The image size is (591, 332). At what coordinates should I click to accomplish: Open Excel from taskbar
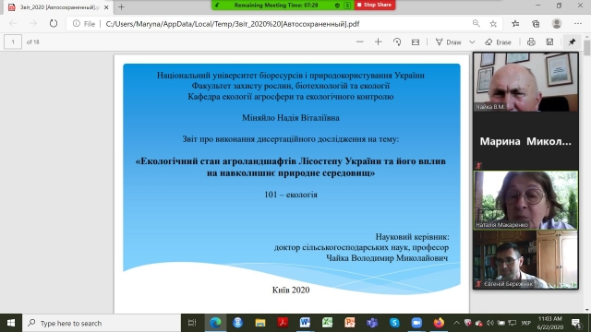click(327, 323)
